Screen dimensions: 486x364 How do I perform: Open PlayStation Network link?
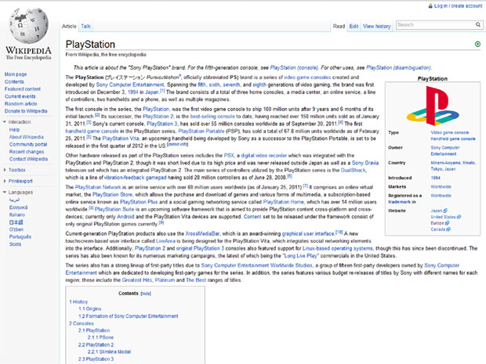pos(98,187)
